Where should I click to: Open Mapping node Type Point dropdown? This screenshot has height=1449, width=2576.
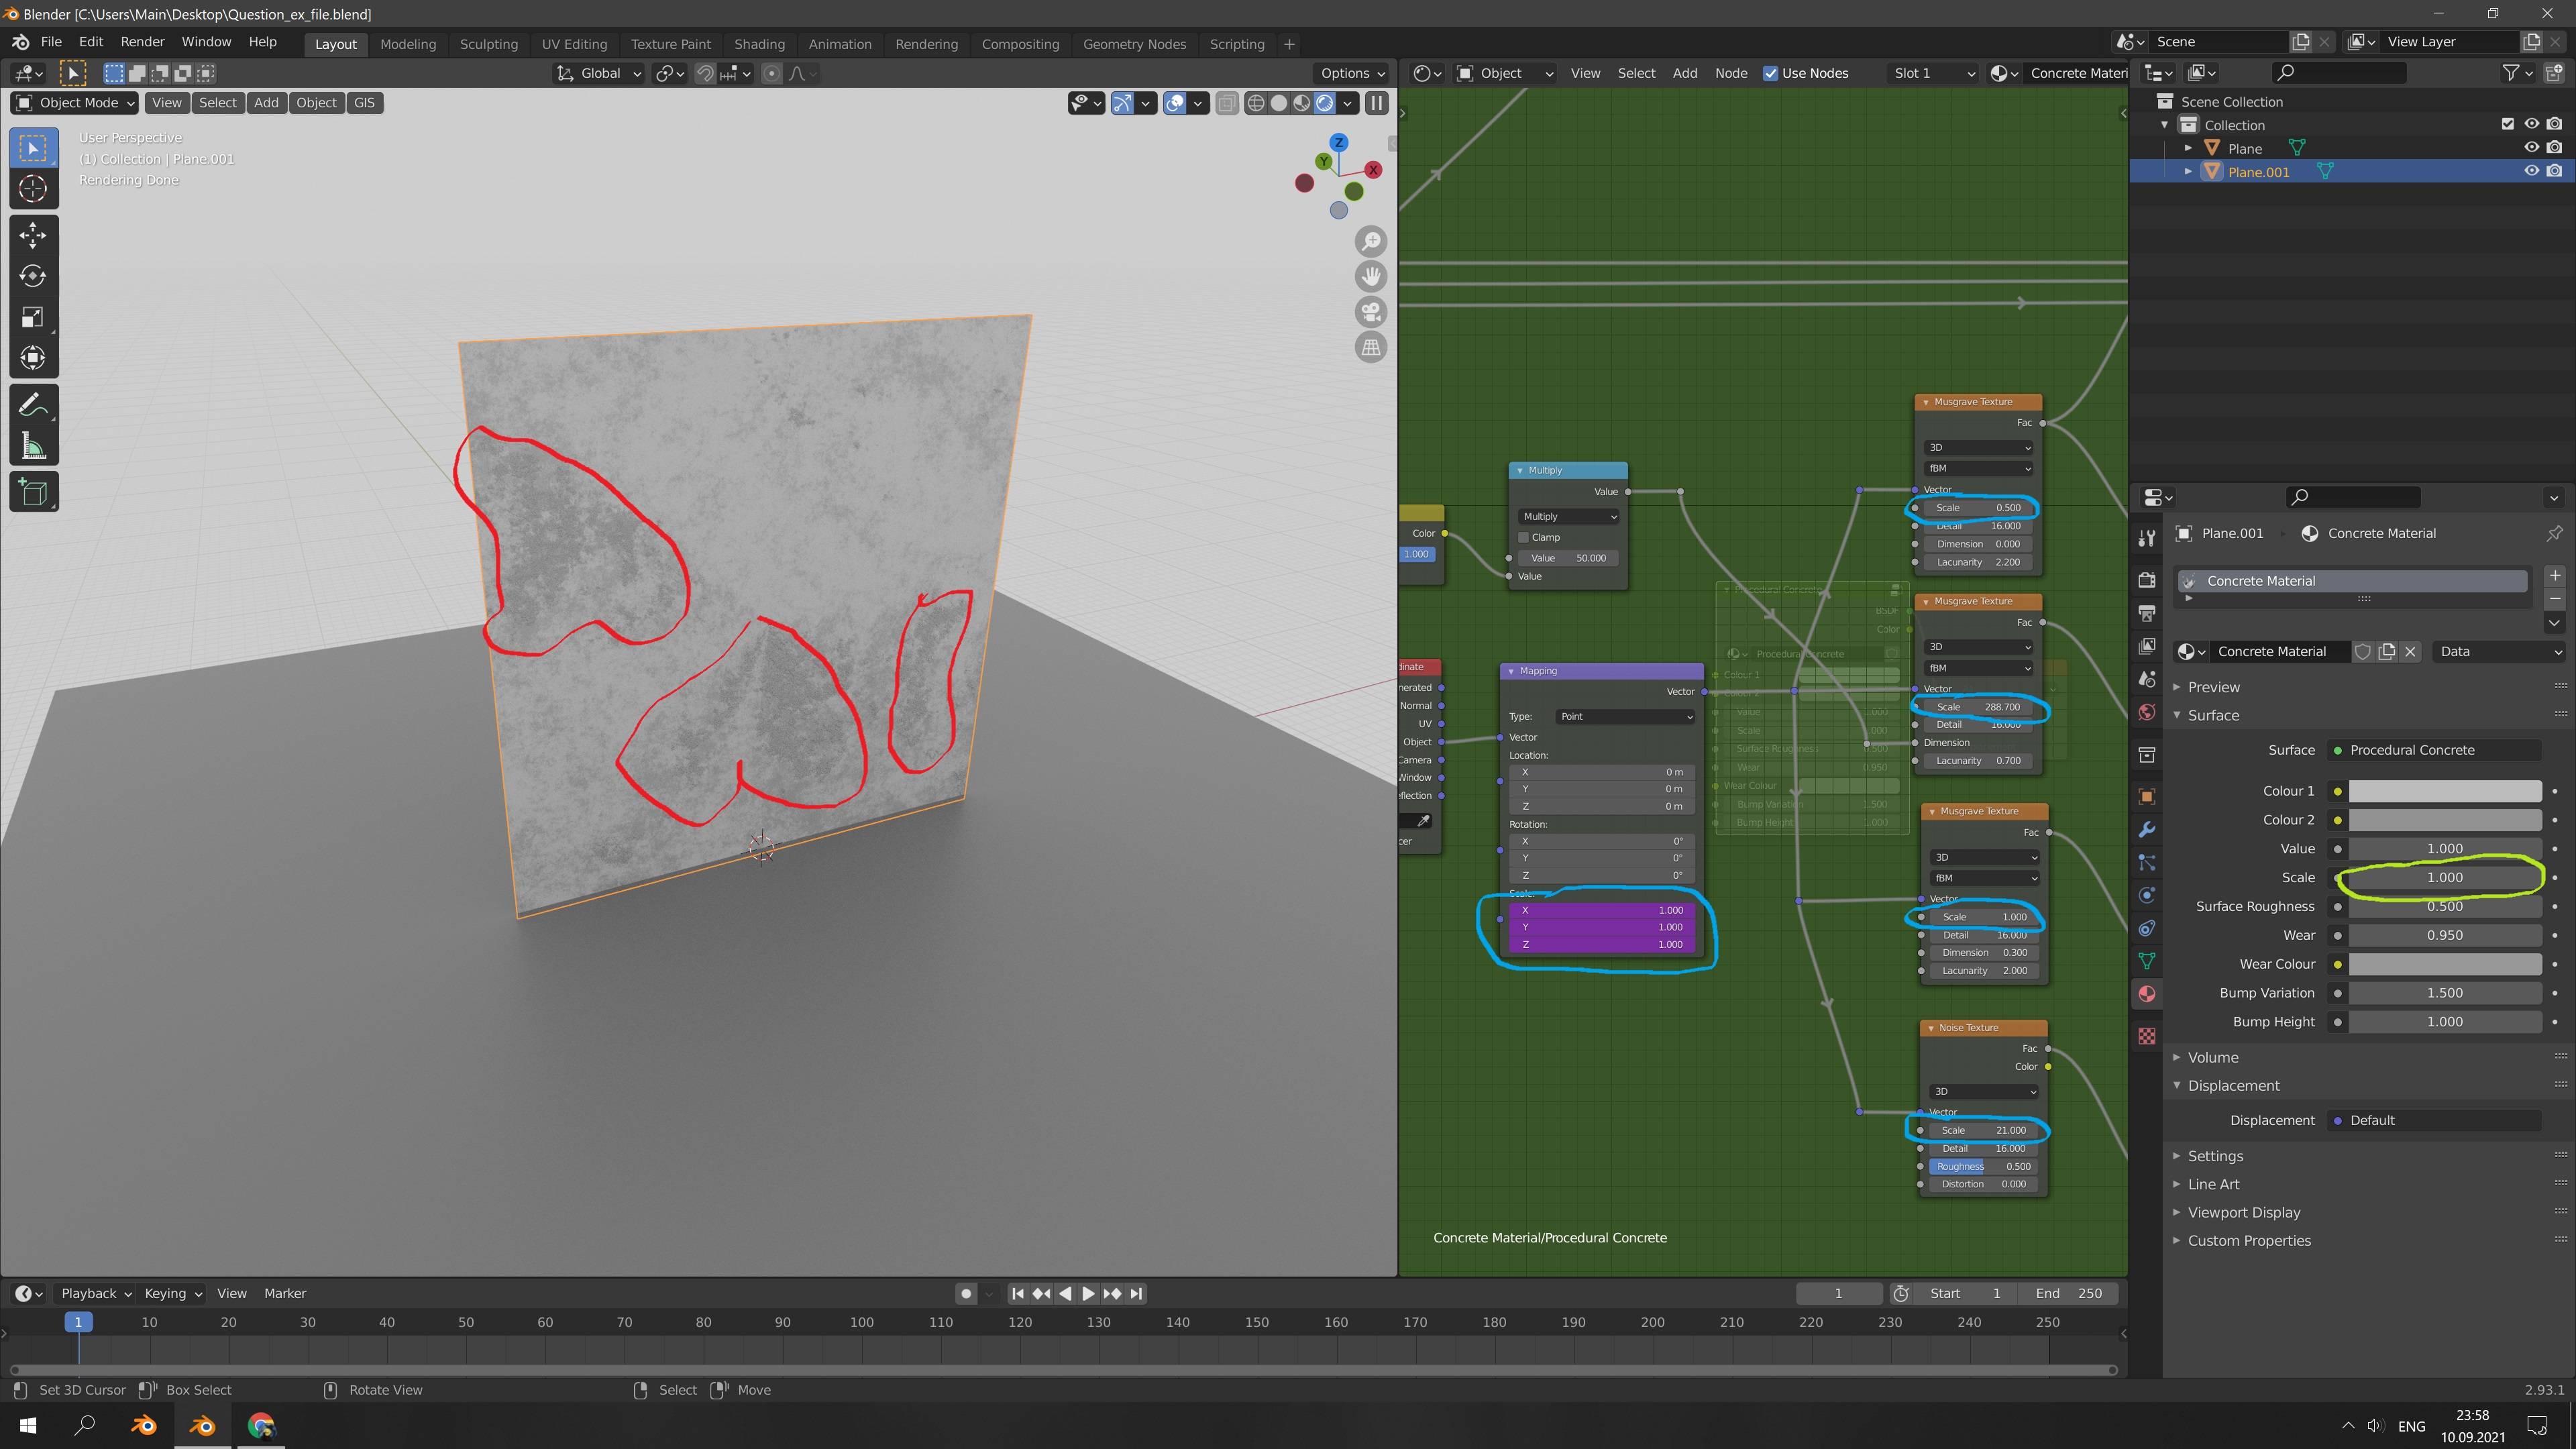tap(1625, 716)
